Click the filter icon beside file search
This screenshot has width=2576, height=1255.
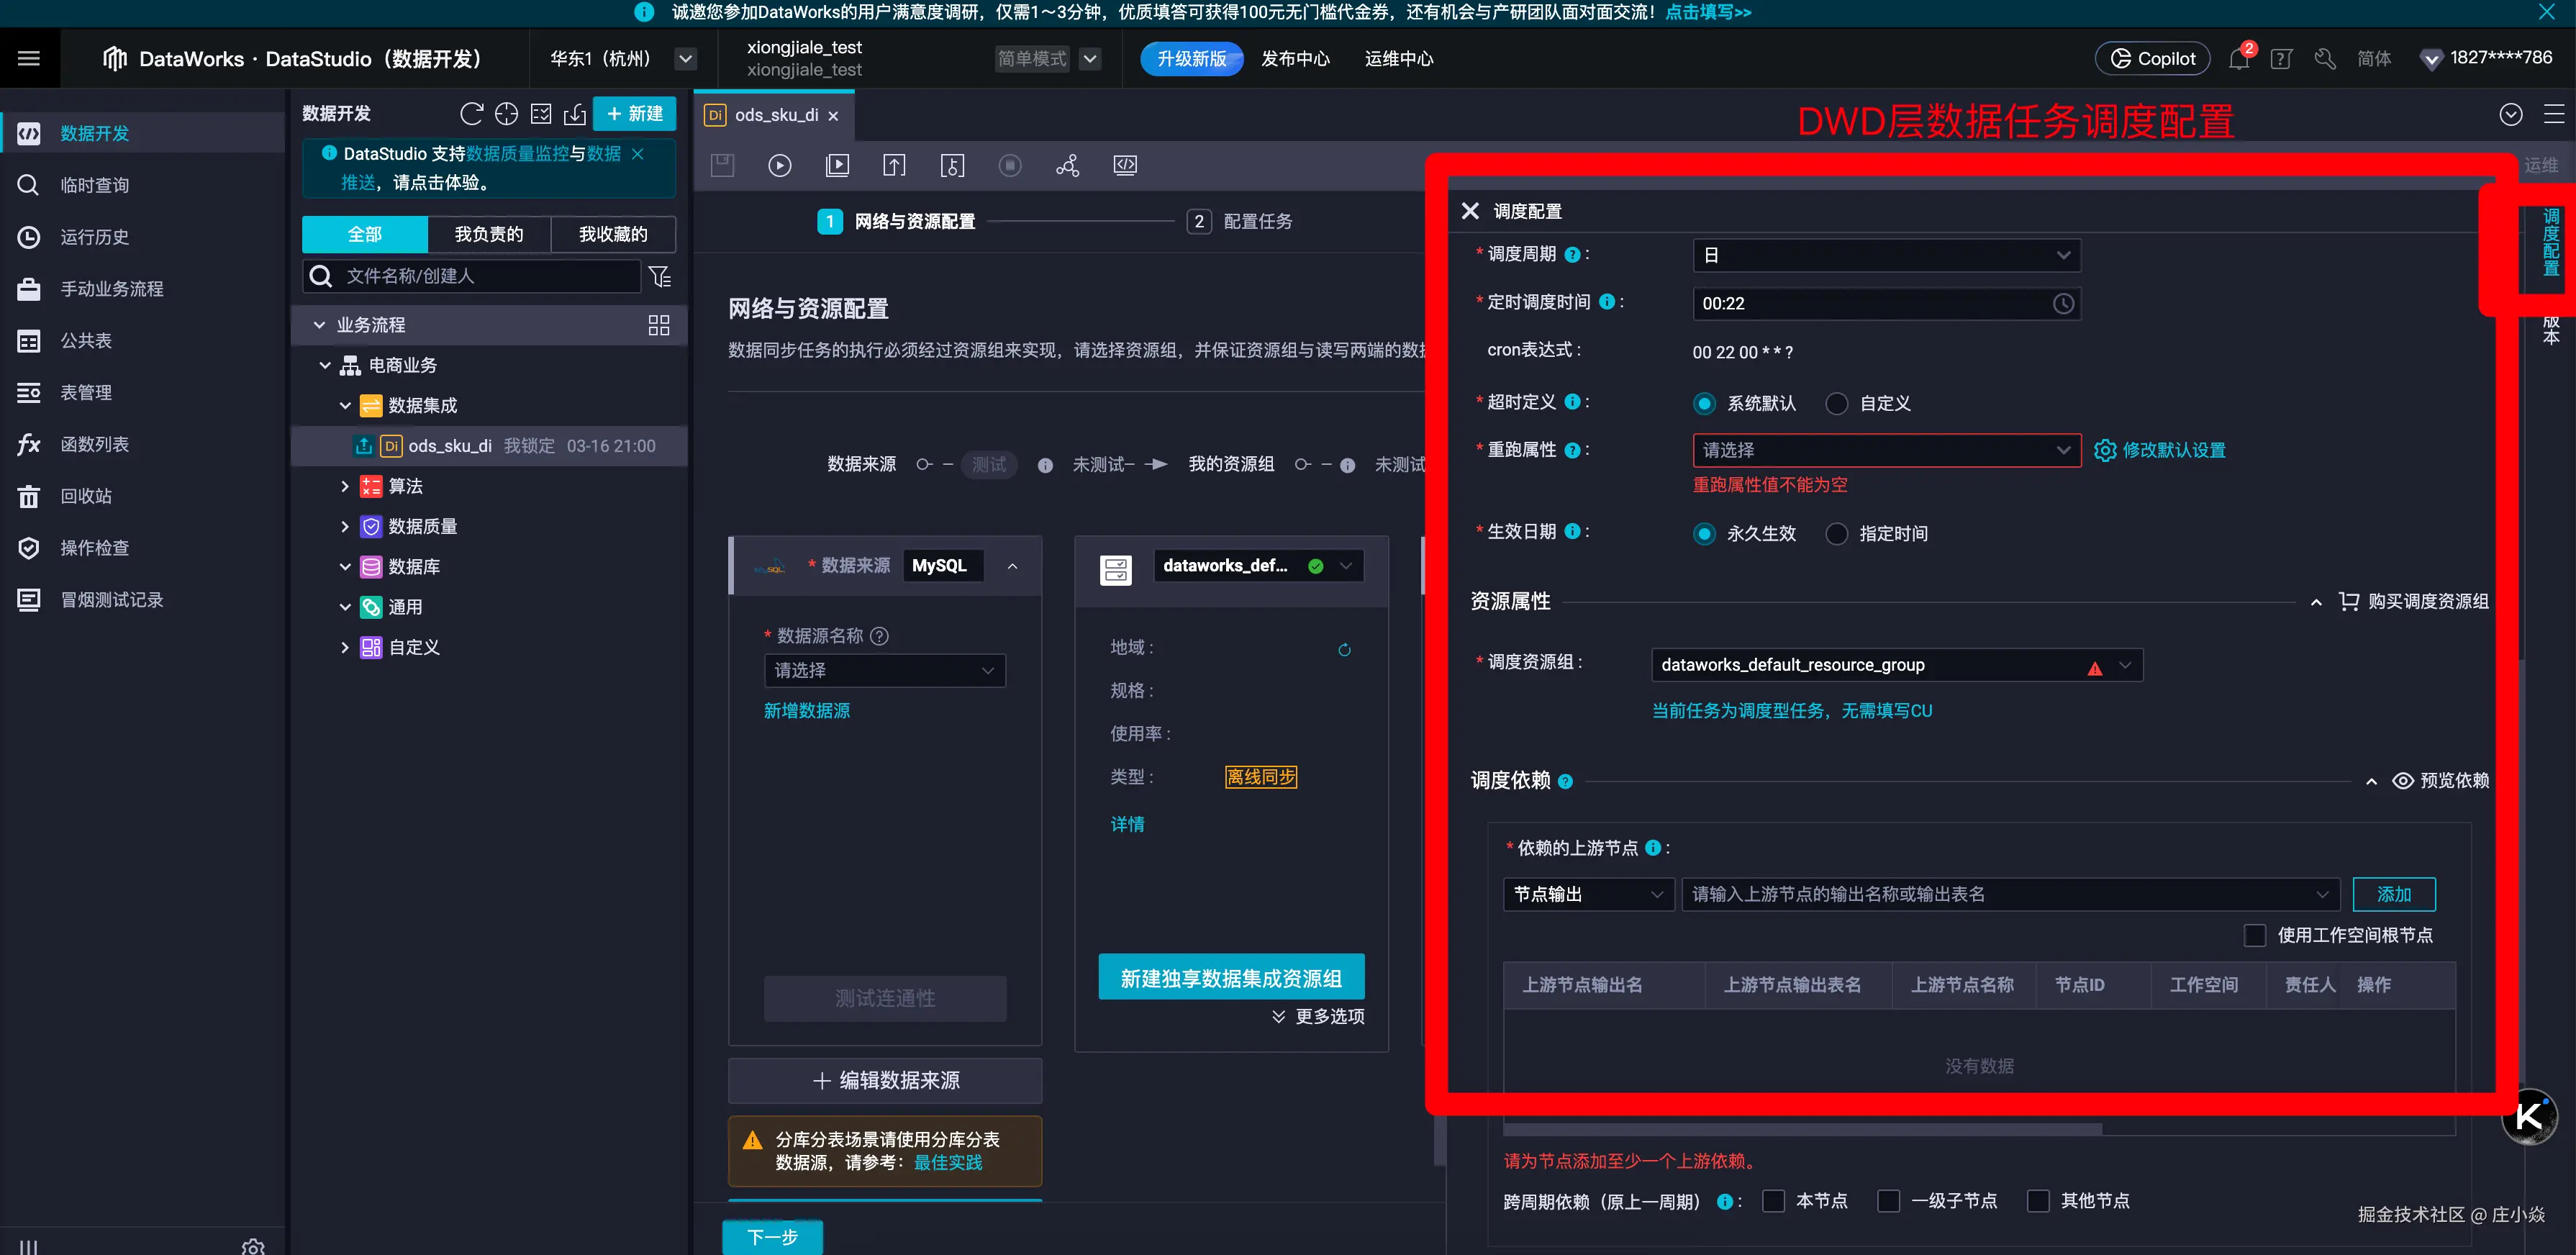(660, 276)
